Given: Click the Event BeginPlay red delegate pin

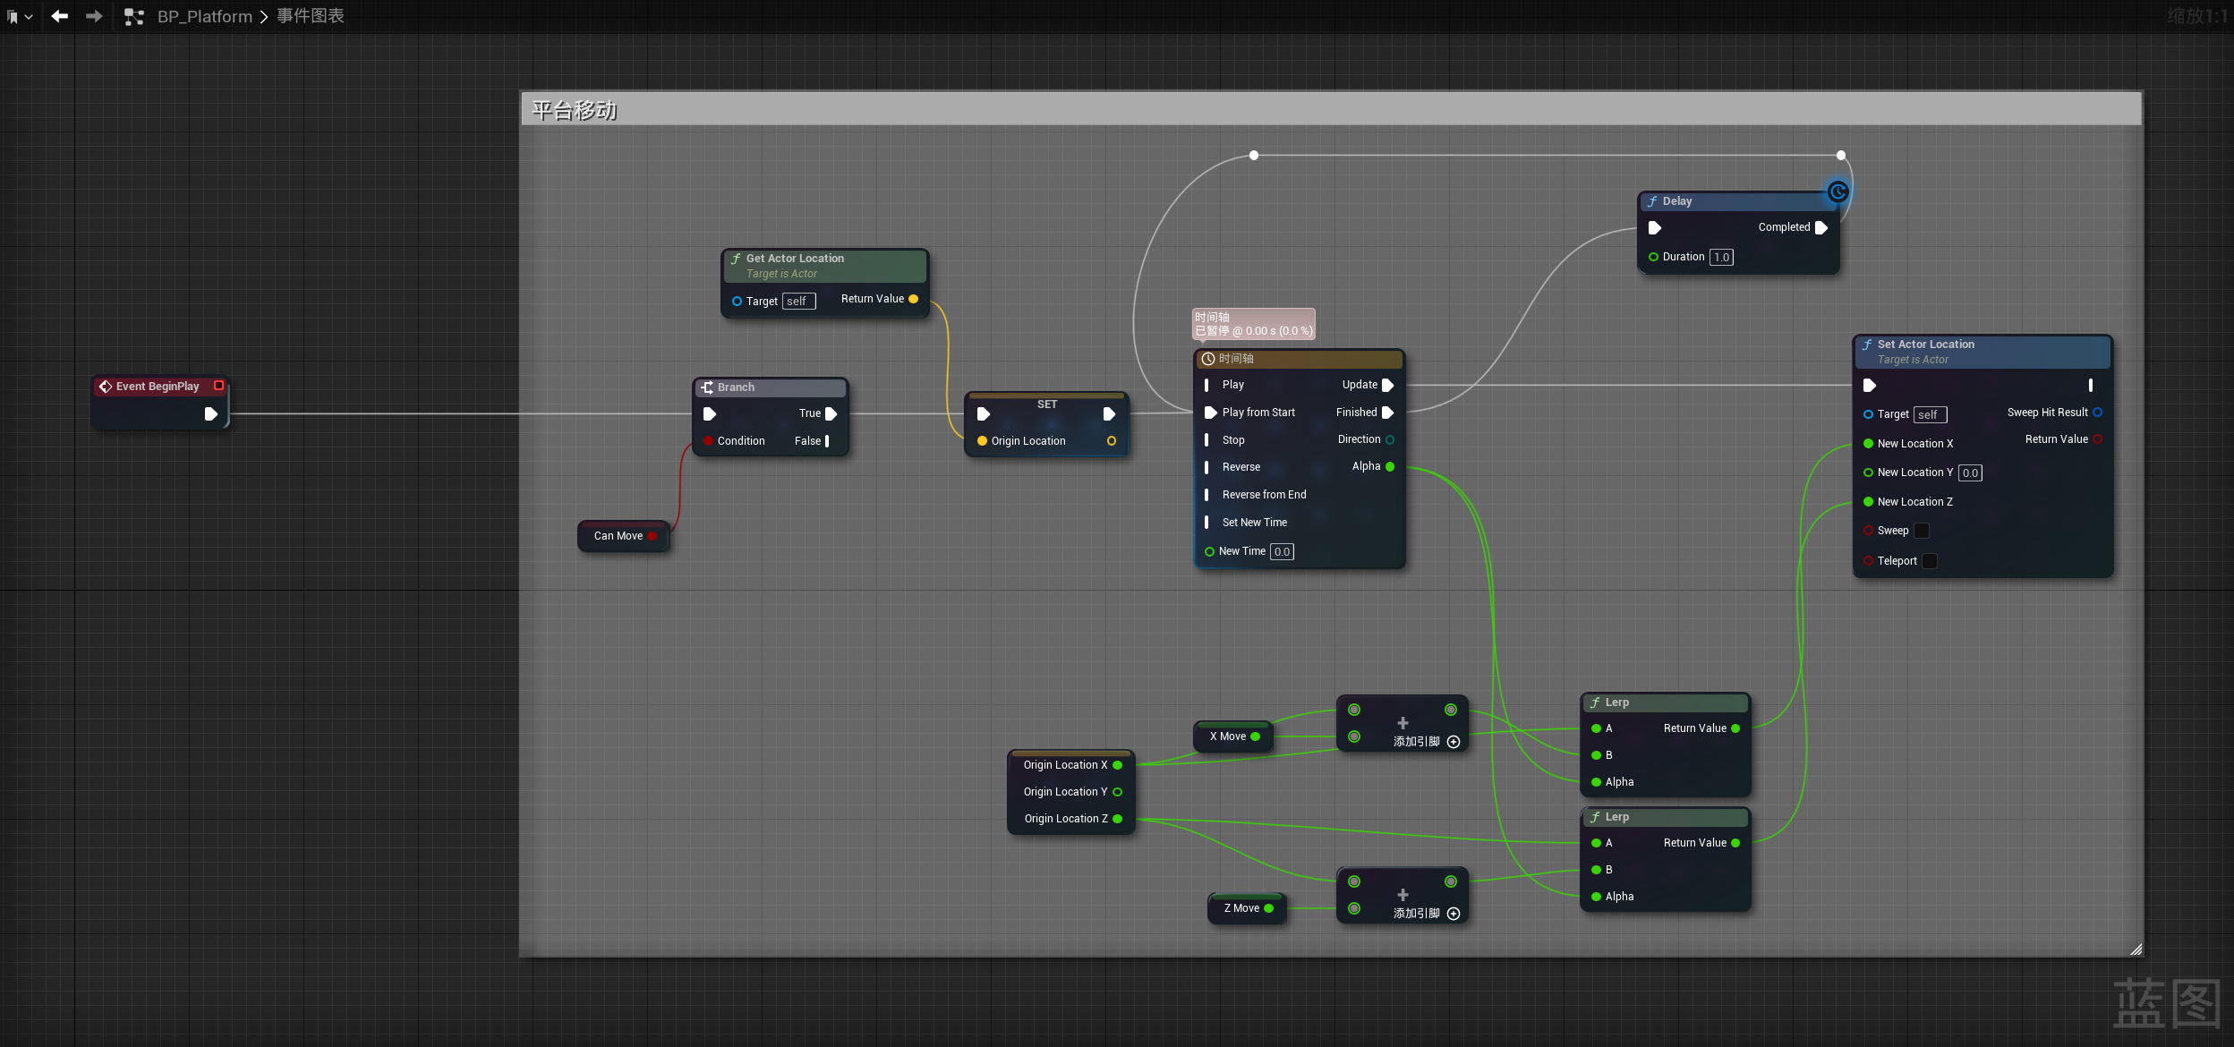Looking at the screenshot, I should point(218,386).
